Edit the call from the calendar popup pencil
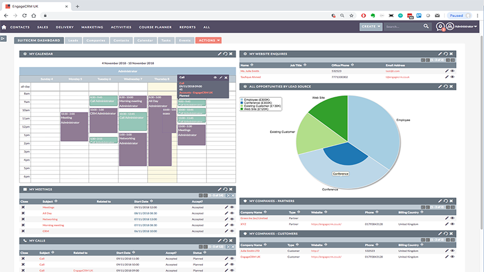The image size is (484, 272). pyautogui.click(x=221, y=78)
